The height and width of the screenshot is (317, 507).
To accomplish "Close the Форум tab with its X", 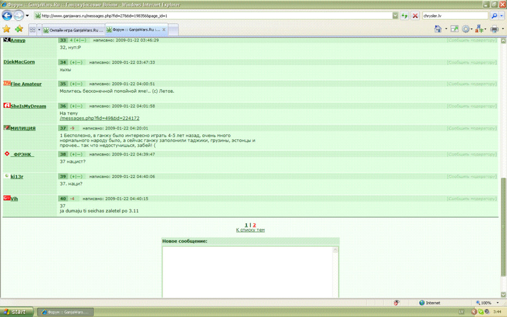I will point(164,29).
